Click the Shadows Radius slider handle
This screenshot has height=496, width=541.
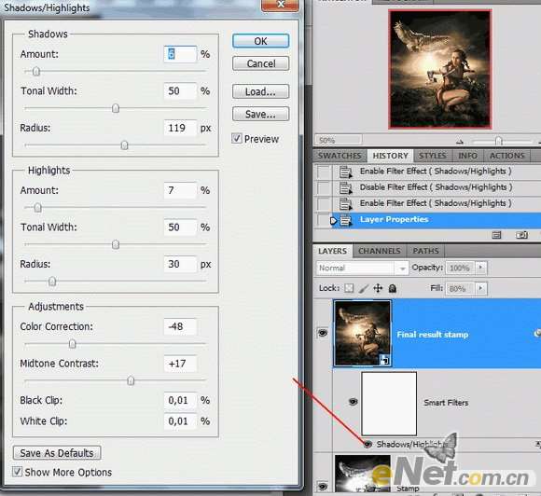[125, 145]
